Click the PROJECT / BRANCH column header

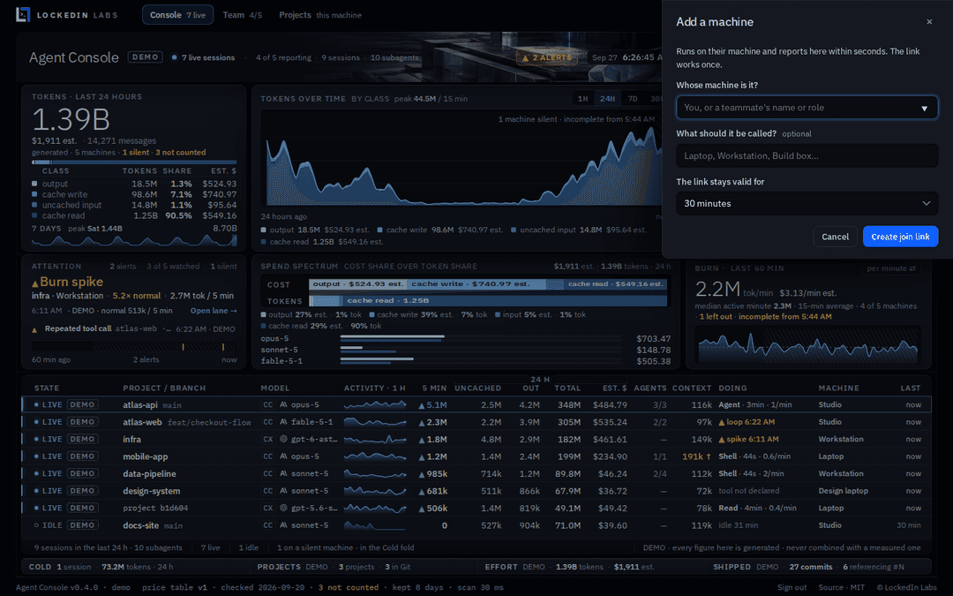point(164,388)
